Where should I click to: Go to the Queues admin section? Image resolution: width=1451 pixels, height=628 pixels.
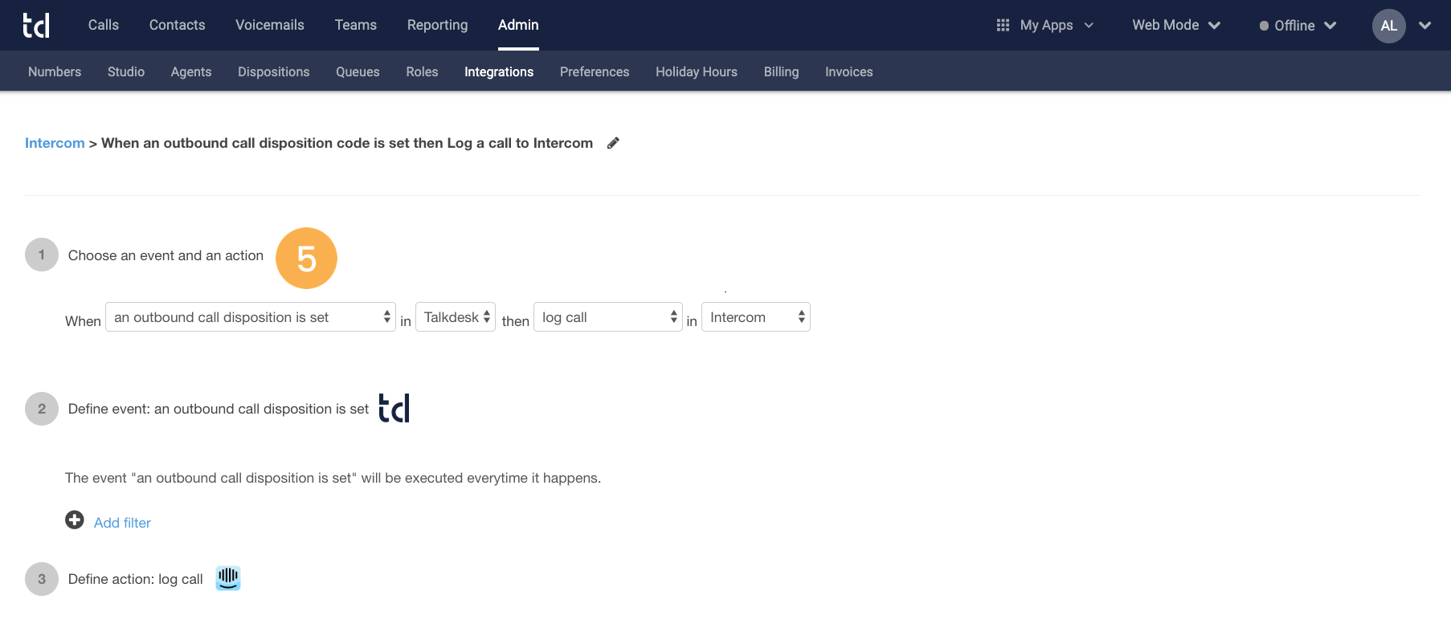(x=358, y=71)
